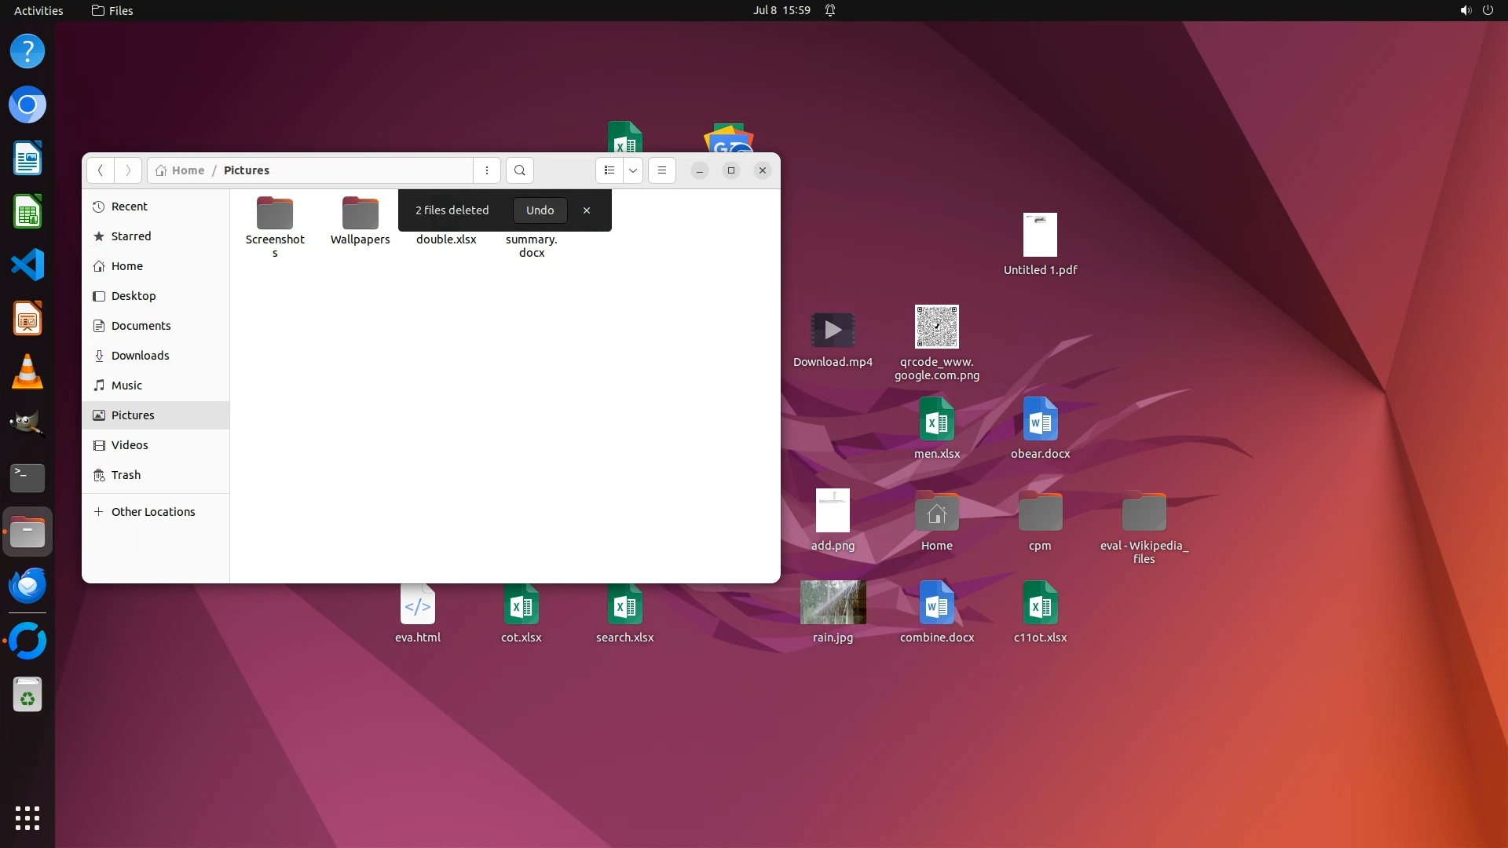Image resolution: width=1508 pixels, height=848 pixels.
Task: Click the back navigation arrow
Action: (101, 170)
